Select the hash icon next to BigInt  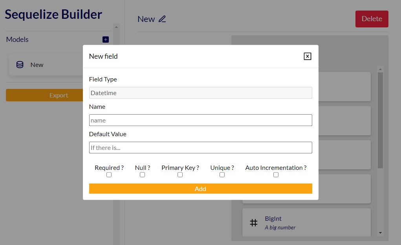click(x=253, y=222)
